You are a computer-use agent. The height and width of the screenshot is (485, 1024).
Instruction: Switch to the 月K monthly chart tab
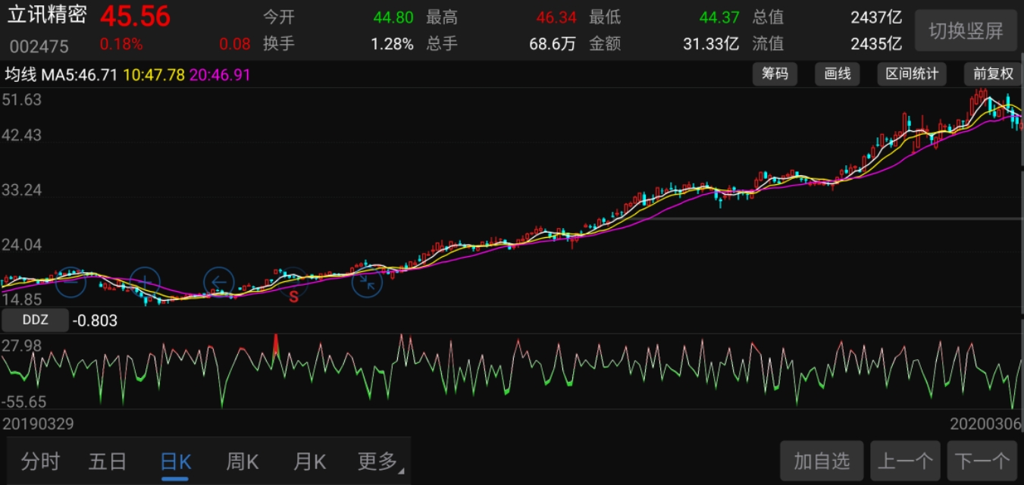(308, 461)
